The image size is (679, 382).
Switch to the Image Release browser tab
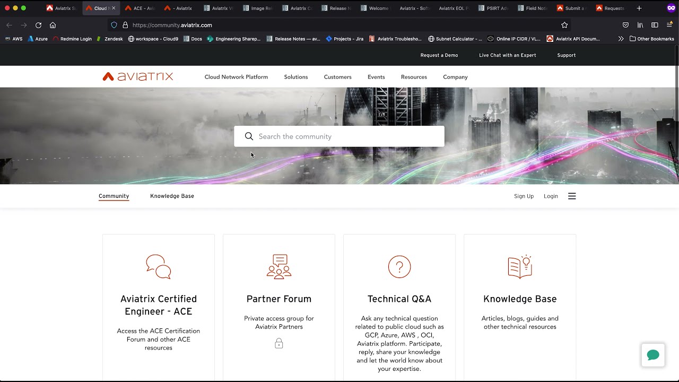tap(258, 8)
